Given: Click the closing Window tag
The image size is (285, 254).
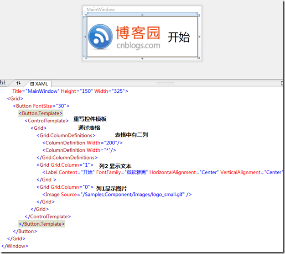Looking at the screenshot, I should pos(15,246).
